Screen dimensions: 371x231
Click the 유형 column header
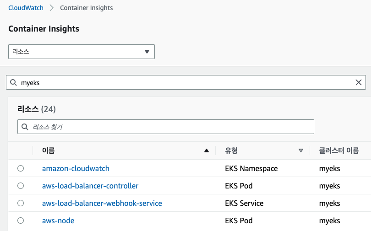[x=231, y=150]
